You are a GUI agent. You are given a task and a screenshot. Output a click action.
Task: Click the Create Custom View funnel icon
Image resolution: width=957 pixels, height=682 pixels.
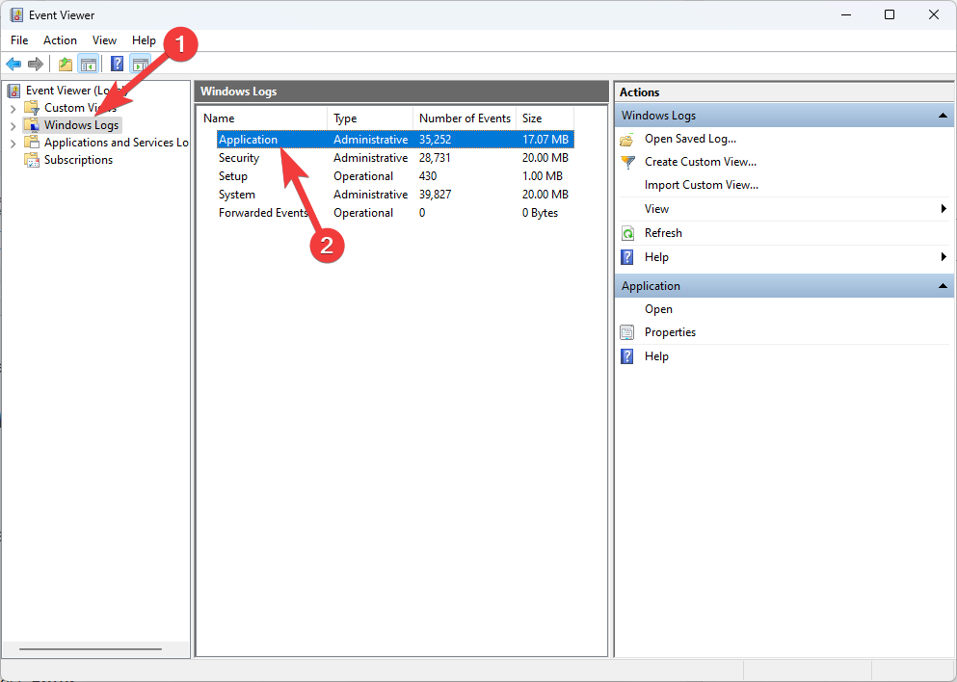tap(627, 162)
